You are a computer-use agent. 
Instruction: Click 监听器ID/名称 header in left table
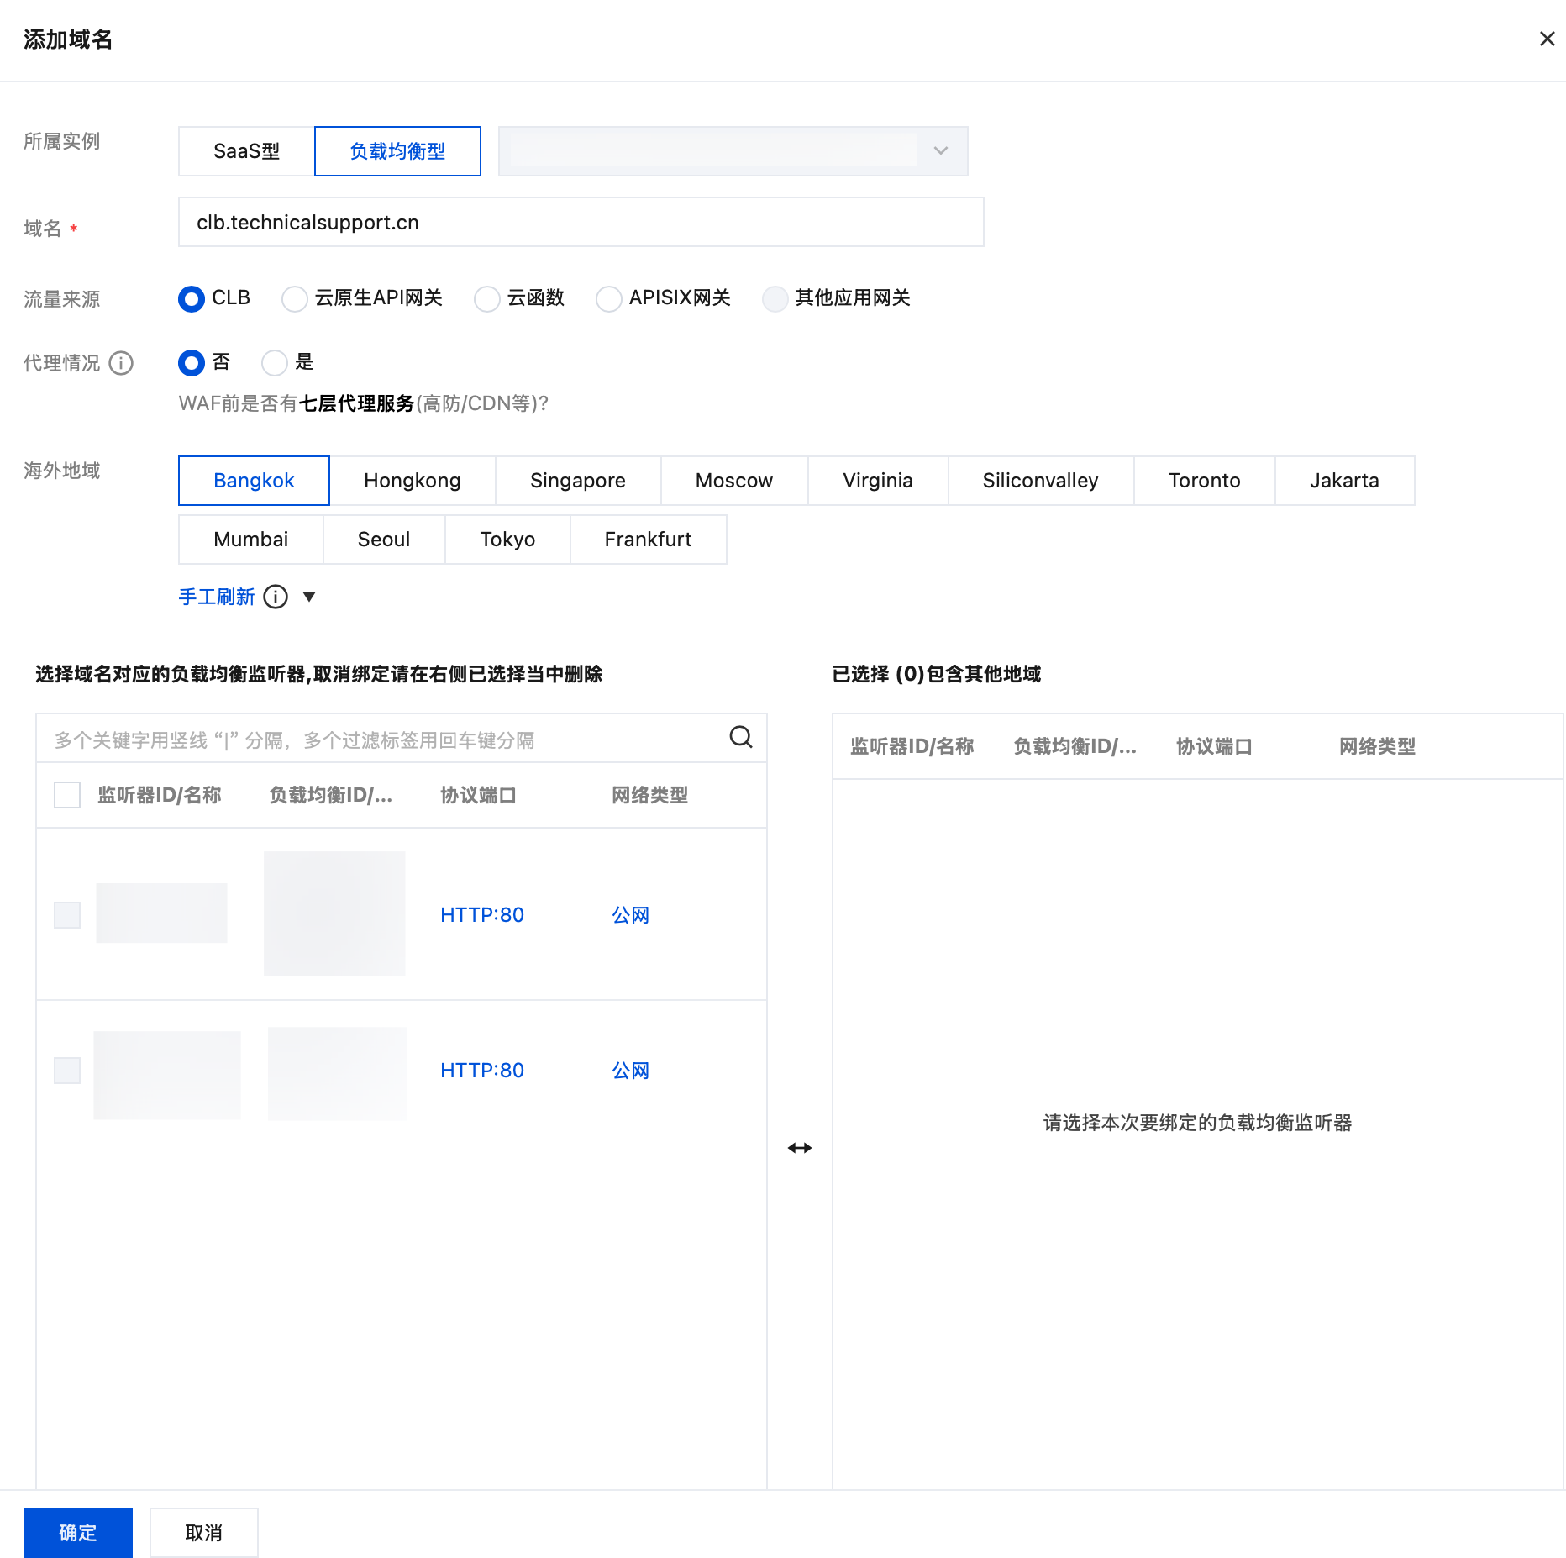tap(160, 795)
